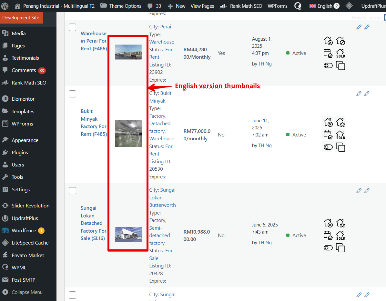Click the SOLD icon for Warehouse in Perai
Viewport: 386px width, 301px height.
[x=340, y=53]
